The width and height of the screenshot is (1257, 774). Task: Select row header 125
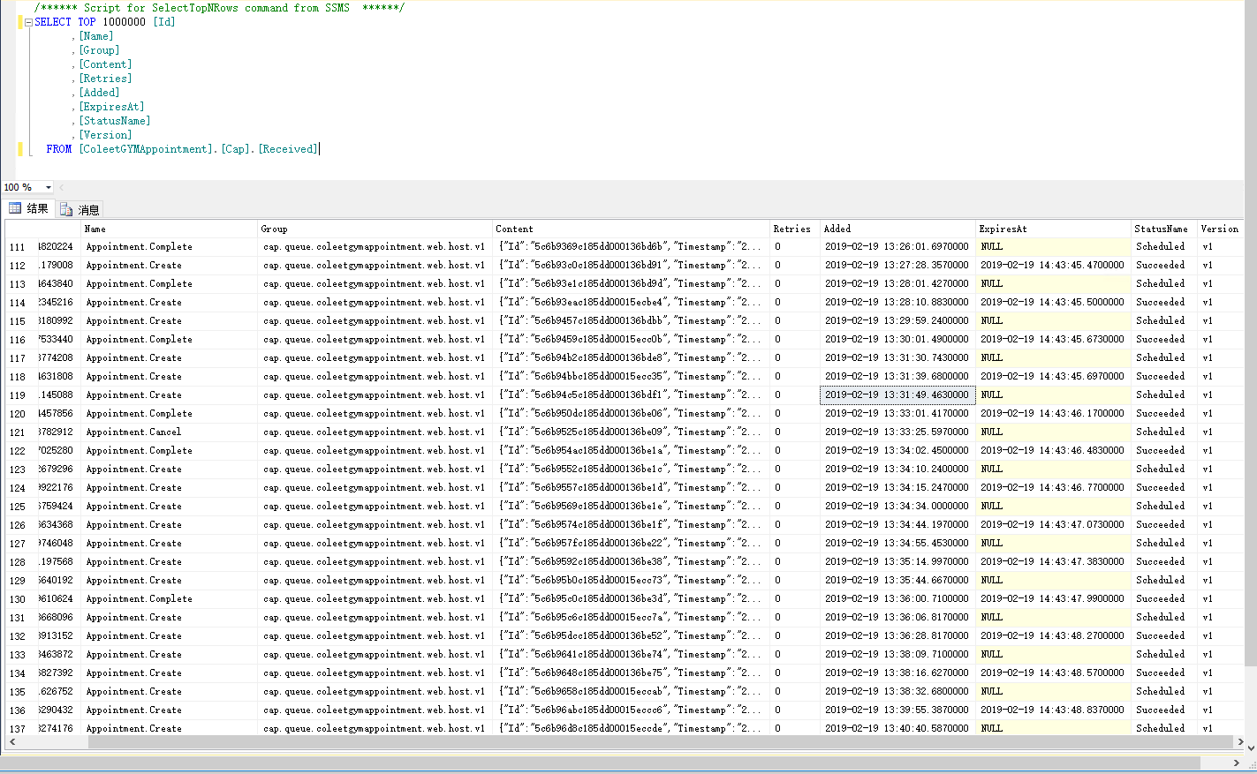[x=19, y=507]
